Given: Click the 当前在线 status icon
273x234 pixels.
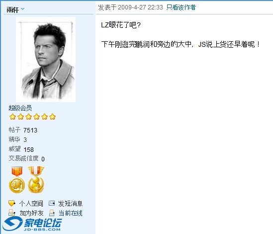Looking at the screenshot, I should click(x=52, y=213).
